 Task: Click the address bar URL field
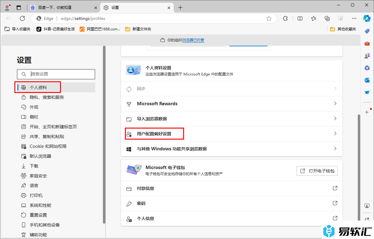click(x=153, y=18)
